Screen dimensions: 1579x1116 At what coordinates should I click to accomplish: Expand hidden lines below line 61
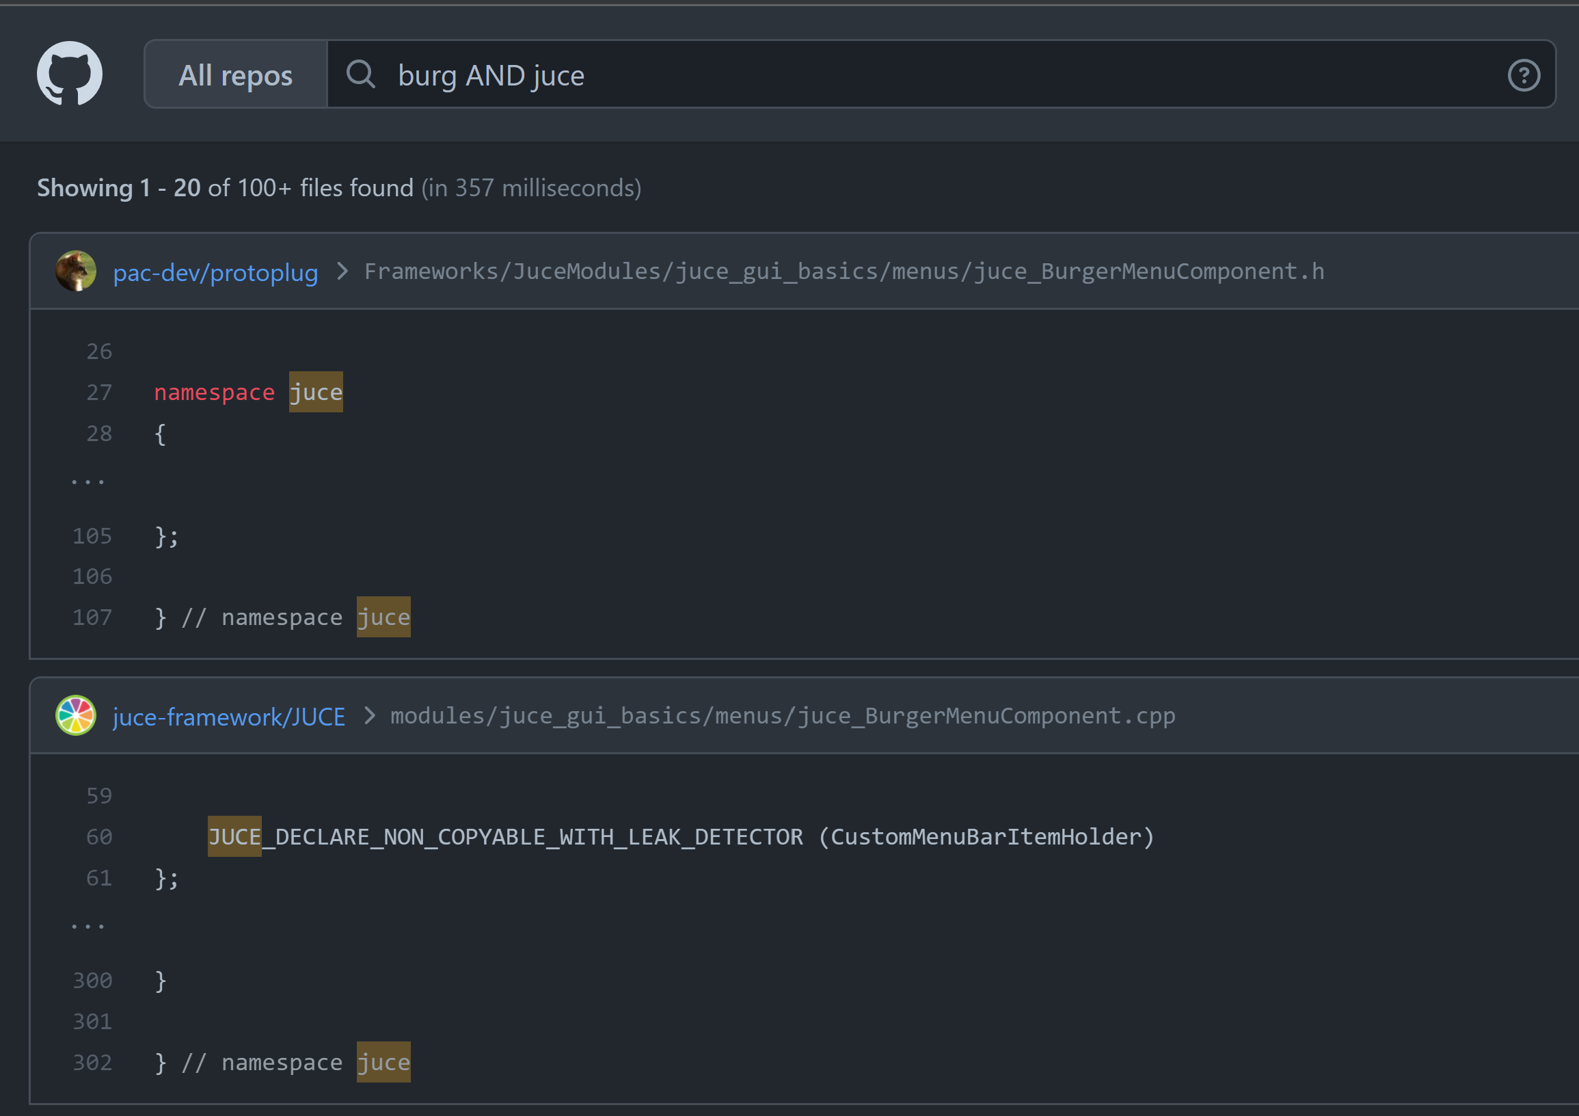point(88,926)
